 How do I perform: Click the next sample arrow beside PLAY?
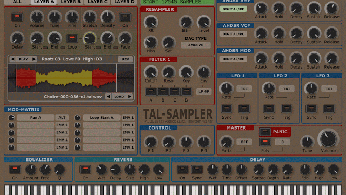(x=34, y=59)
